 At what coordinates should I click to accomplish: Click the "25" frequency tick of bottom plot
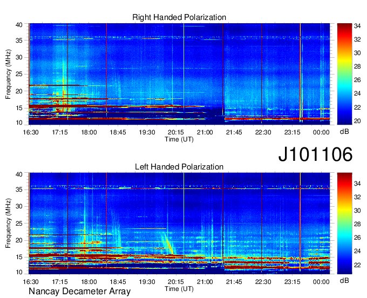coord(19,223)
